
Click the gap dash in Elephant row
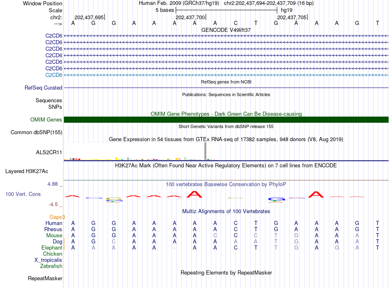(175, 248)
